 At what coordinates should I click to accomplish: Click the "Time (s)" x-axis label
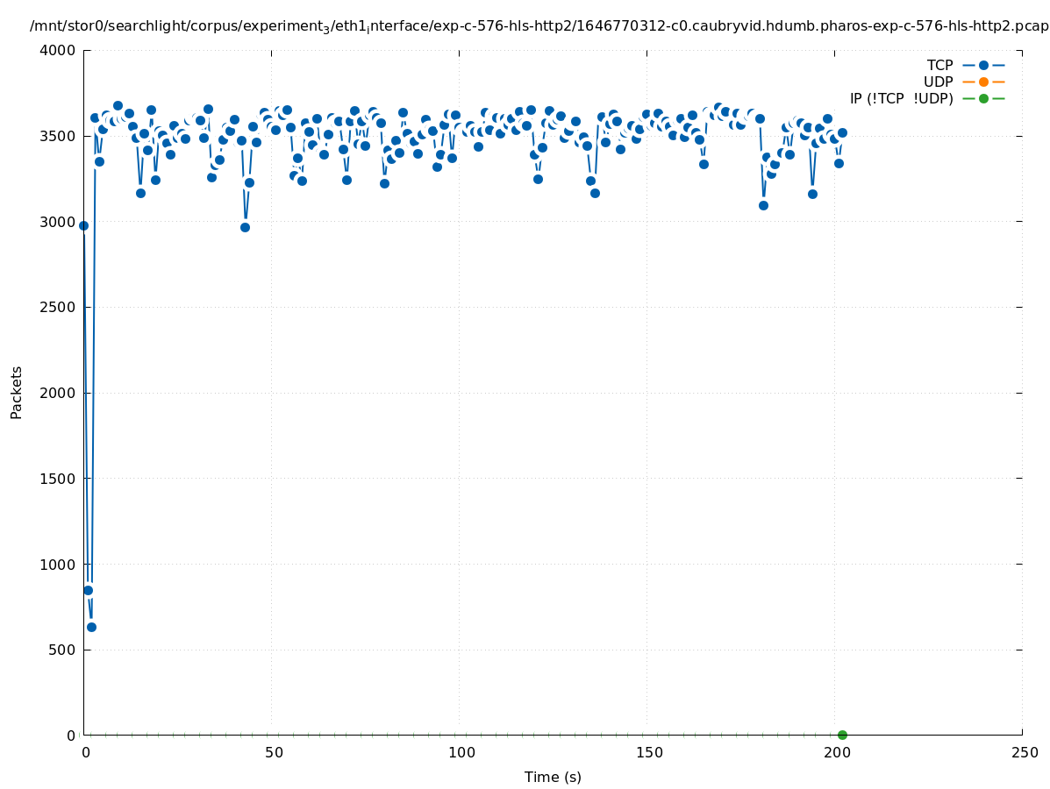point(553,777)
